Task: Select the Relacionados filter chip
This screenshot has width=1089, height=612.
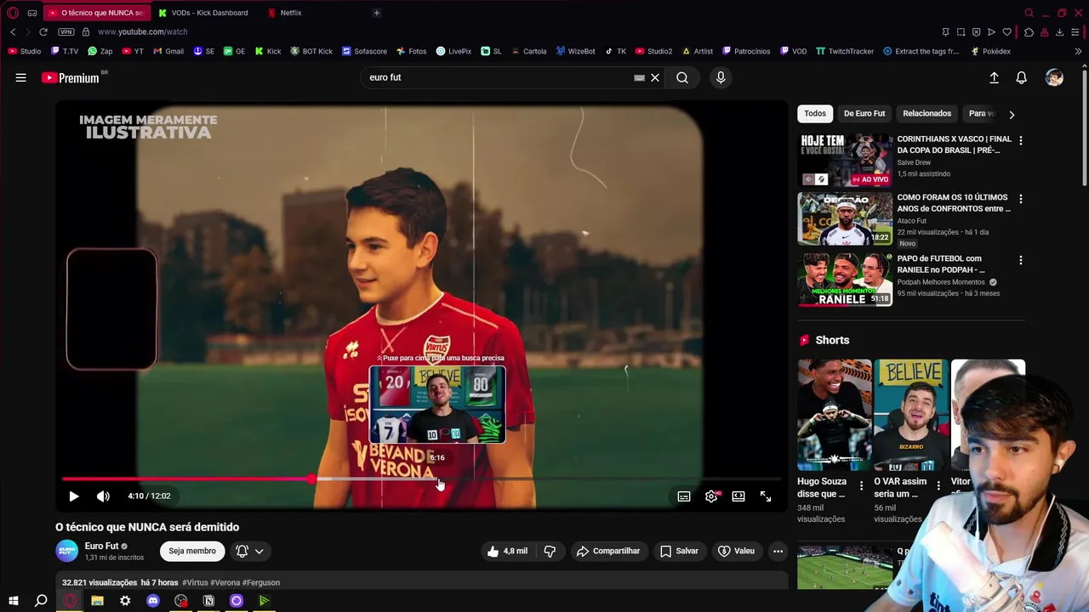Action: point(927,113)
